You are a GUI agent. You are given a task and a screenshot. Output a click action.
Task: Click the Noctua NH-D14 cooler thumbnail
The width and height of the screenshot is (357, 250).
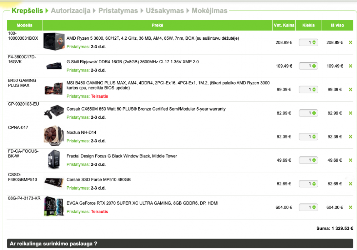pos(54,136)
